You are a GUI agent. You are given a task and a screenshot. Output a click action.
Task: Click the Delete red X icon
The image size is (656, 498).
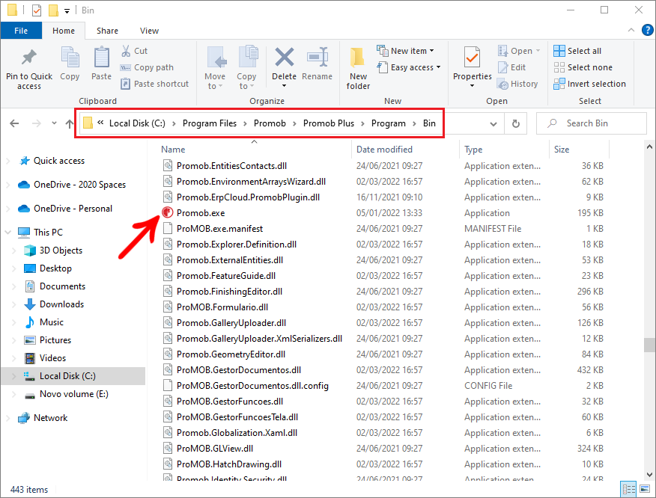pos(284,57)
